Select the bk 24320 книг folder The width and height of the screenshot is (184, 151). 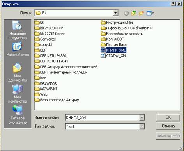point(49,28)
